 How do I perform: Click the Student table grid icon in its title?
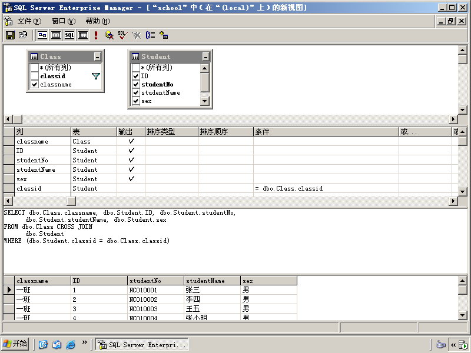tap(135, 56)
